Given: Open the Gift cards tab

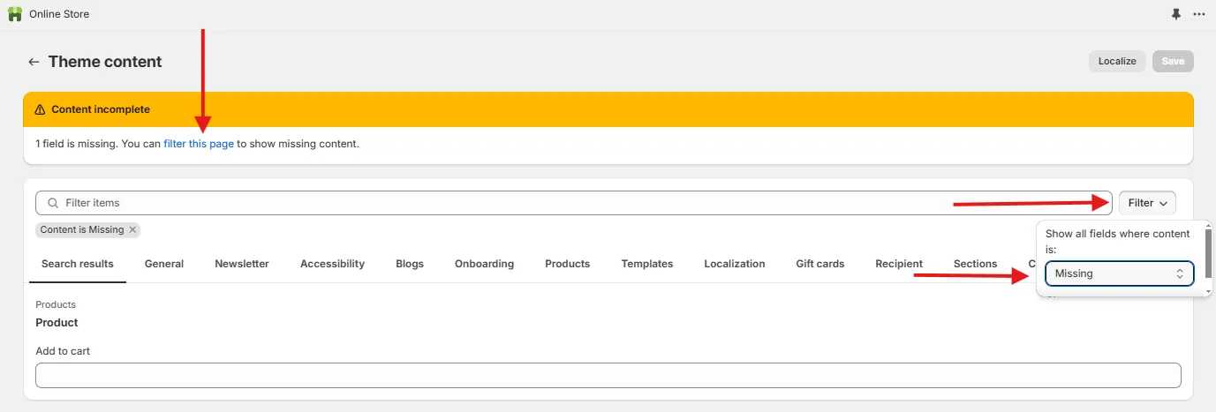Looking at the screenshot, I should [x=820, y=264].
